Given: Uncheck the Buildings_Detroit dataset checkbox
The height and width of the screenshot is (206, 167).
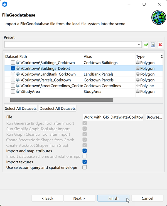Looking at the screenshot, I should tap(13, 68).
